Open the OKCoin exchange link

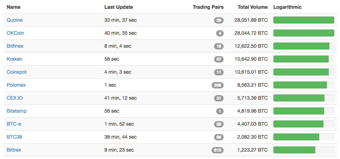tap(16, 33)
